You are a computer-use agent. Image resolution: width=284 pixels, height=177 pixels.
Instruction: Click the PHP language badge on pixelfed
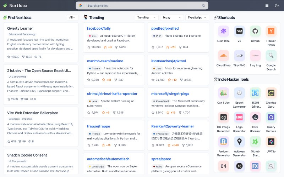[x=157, y=36]
